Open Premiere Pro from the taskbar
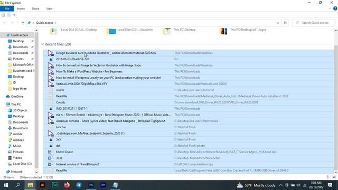 103,185
